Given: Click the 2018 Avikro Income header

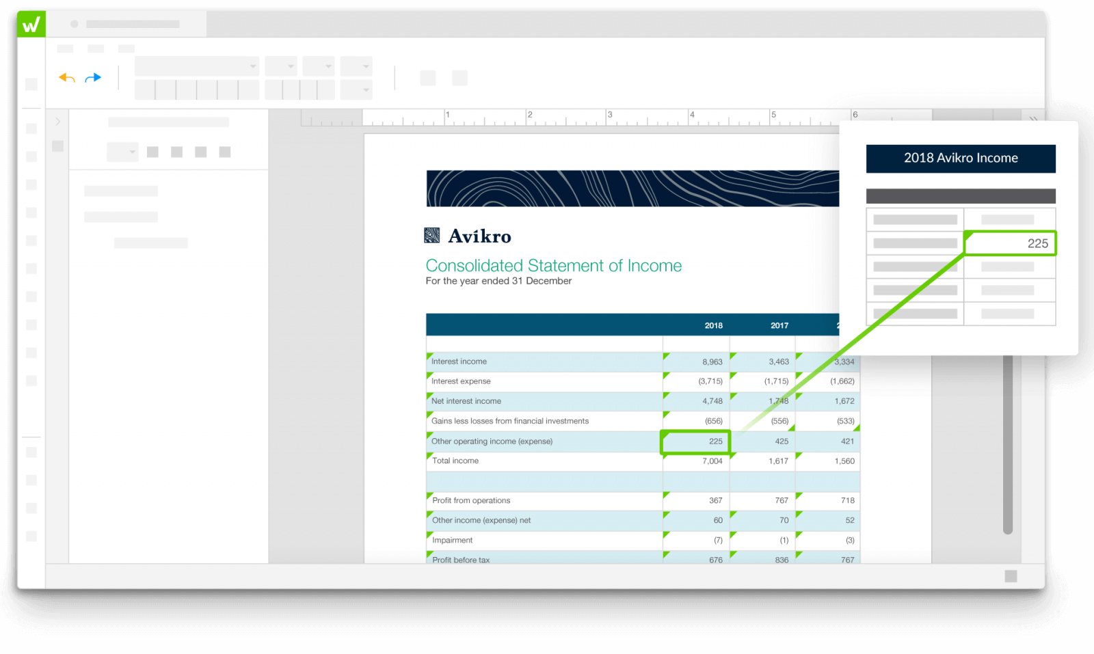Looking at the screenshot, I should point(960,159).
